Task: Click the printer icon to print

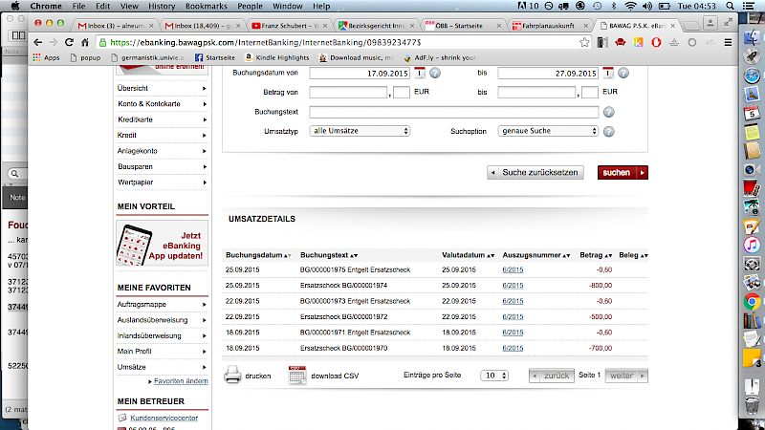Action: 232,376
